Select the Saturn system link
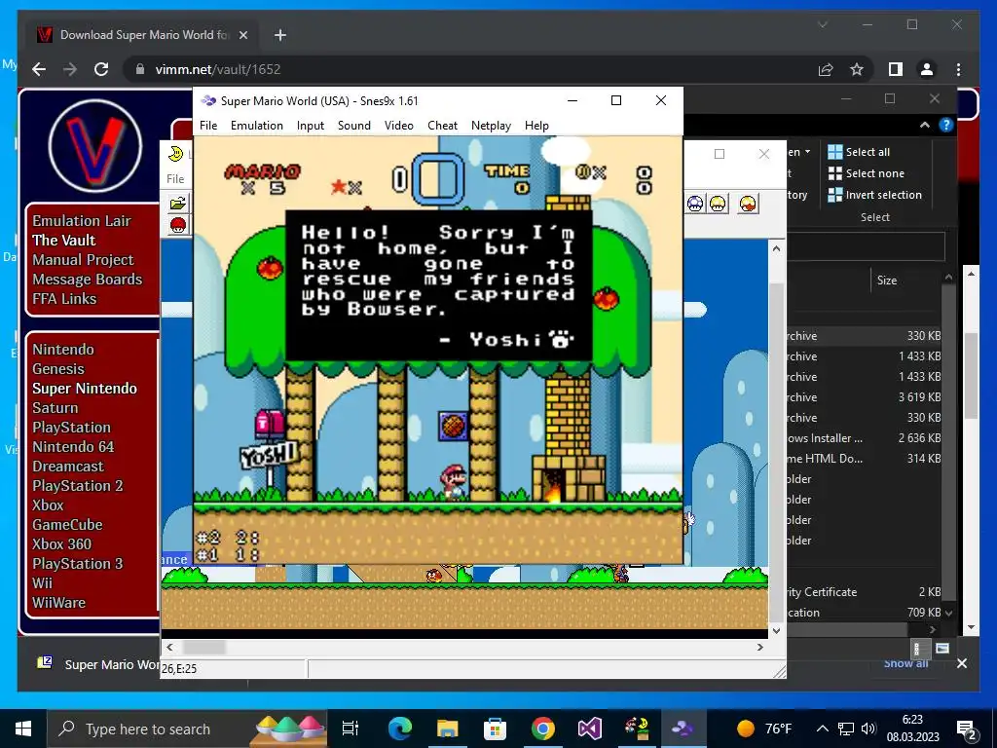997x748 pixels. 55,408
